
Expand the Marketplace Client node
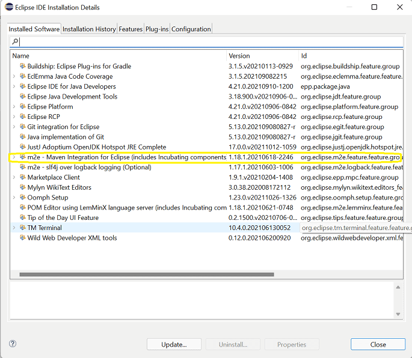pos(14,177)
